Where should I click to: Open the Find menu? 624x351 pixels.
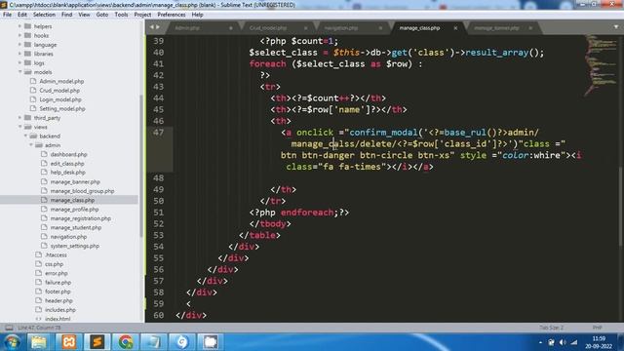tap(67, 15)
